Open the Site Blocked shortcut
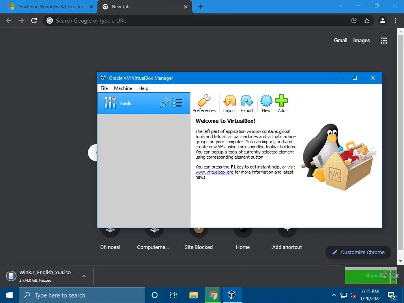 198,239
